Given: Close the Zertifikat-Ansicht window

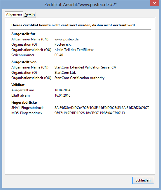Looking at the screenshot, I should click(154, 4).
